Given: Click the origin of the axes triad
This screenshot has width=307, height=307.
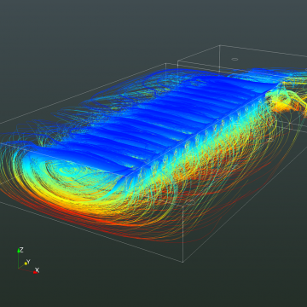Looking at the screenshot, I should tap(19, 268).
